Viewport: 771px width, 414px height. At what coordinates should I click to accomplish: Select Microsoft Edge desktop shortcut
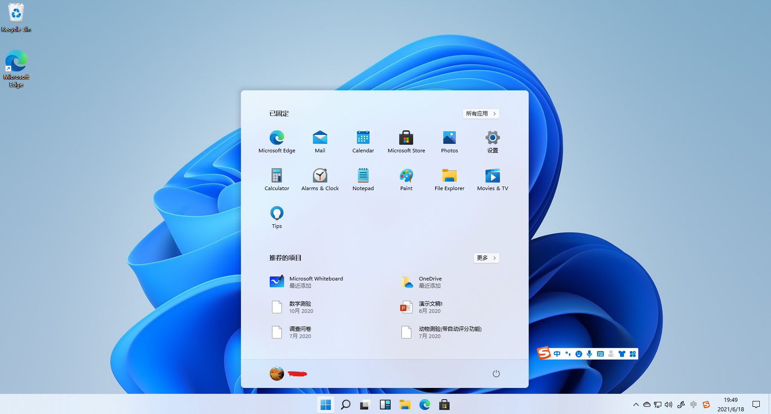tap(16, 69)
